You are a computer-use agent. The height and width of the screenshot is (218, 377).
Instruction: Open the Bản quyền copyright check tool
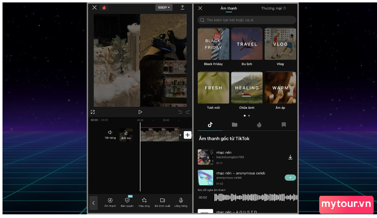click(127, 201)
